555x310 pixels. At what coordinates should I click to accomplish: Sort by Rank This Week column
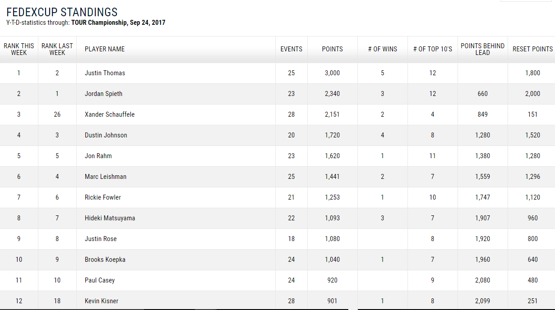[19, 49]
